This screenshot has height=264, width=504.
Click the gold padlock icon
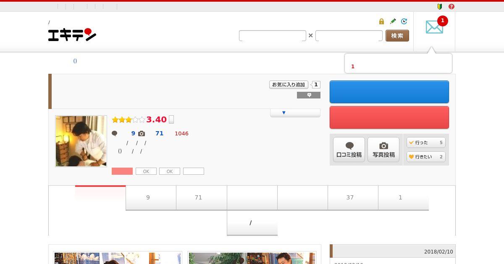(381, 21)
